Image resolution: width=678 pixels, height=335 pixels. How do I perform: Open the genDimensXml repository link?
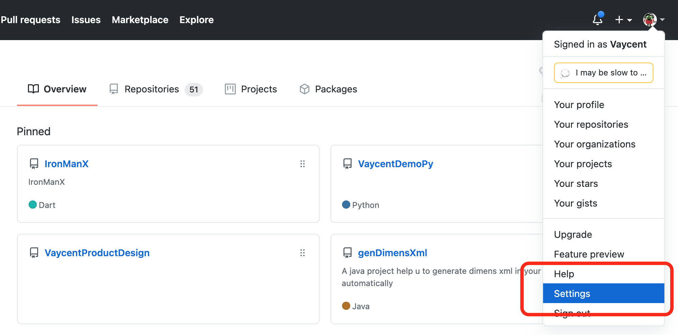[392, 253]
